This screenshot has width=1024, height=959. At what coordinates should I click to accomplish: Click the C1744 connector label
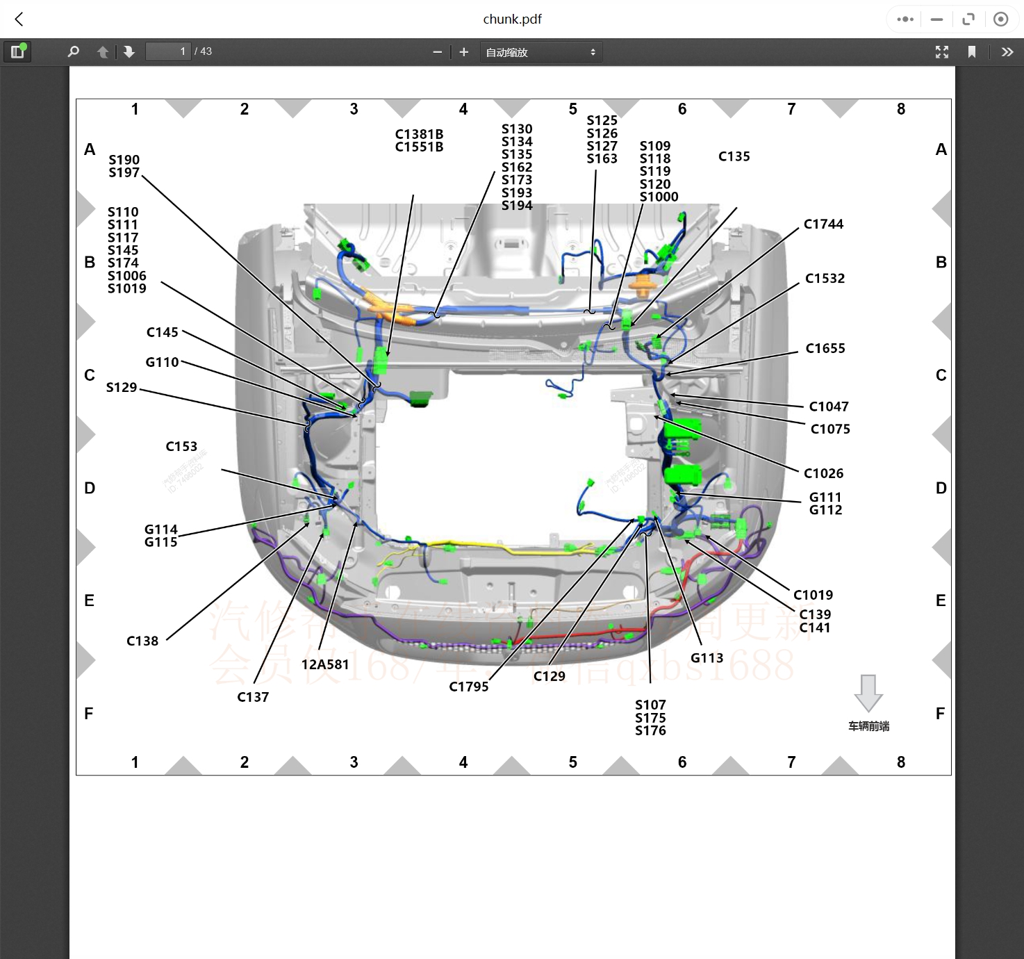click(x=823, y=224)
